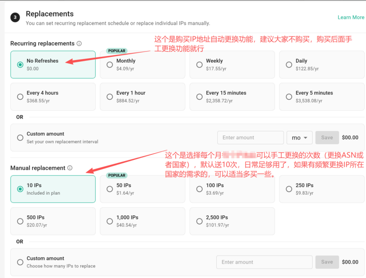This screenshot has height=278, width=366.
Task: Select Custom amount replacement interval option
Action: pos(20,138)
